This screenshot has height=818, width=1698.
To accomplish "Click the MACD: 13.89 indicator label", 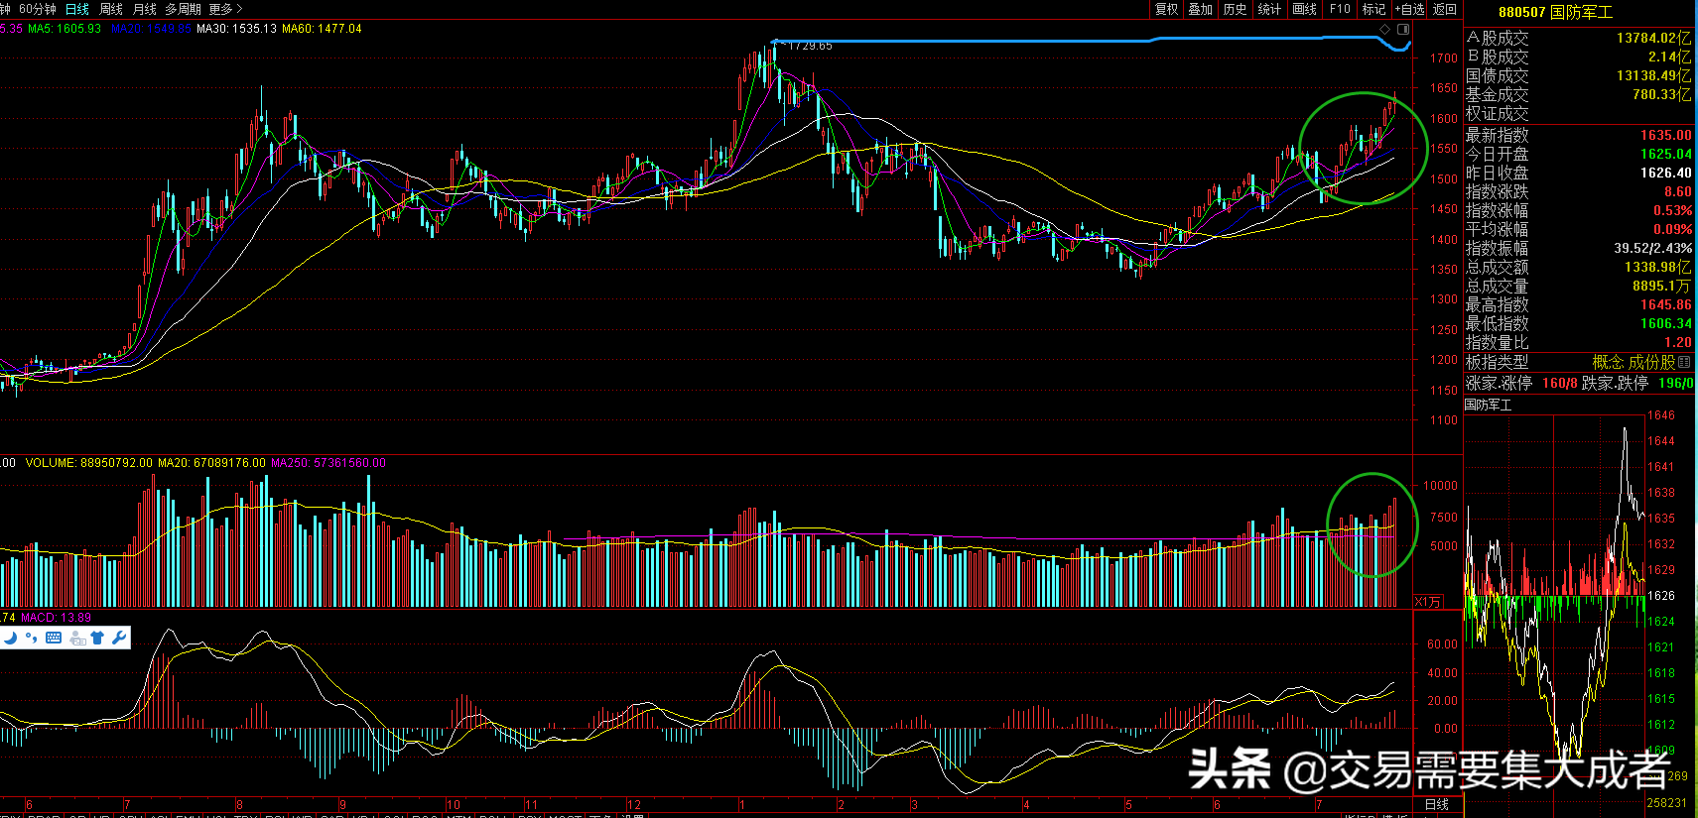I will 56,618.
